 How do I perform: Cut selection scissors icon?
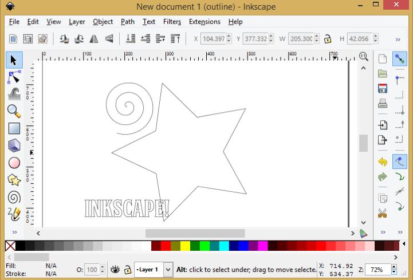click(x=383, y=213)
